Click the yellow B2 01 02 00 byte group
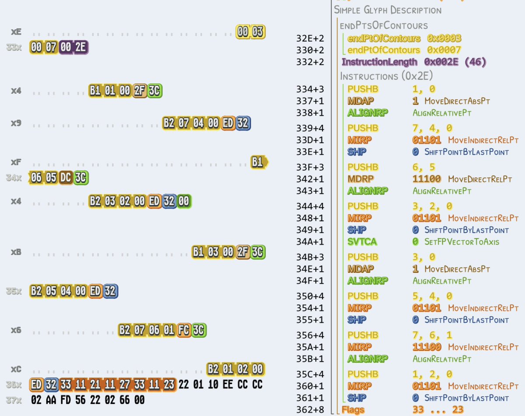This screenshot has width=525, height=416. [x=236, y=369]
